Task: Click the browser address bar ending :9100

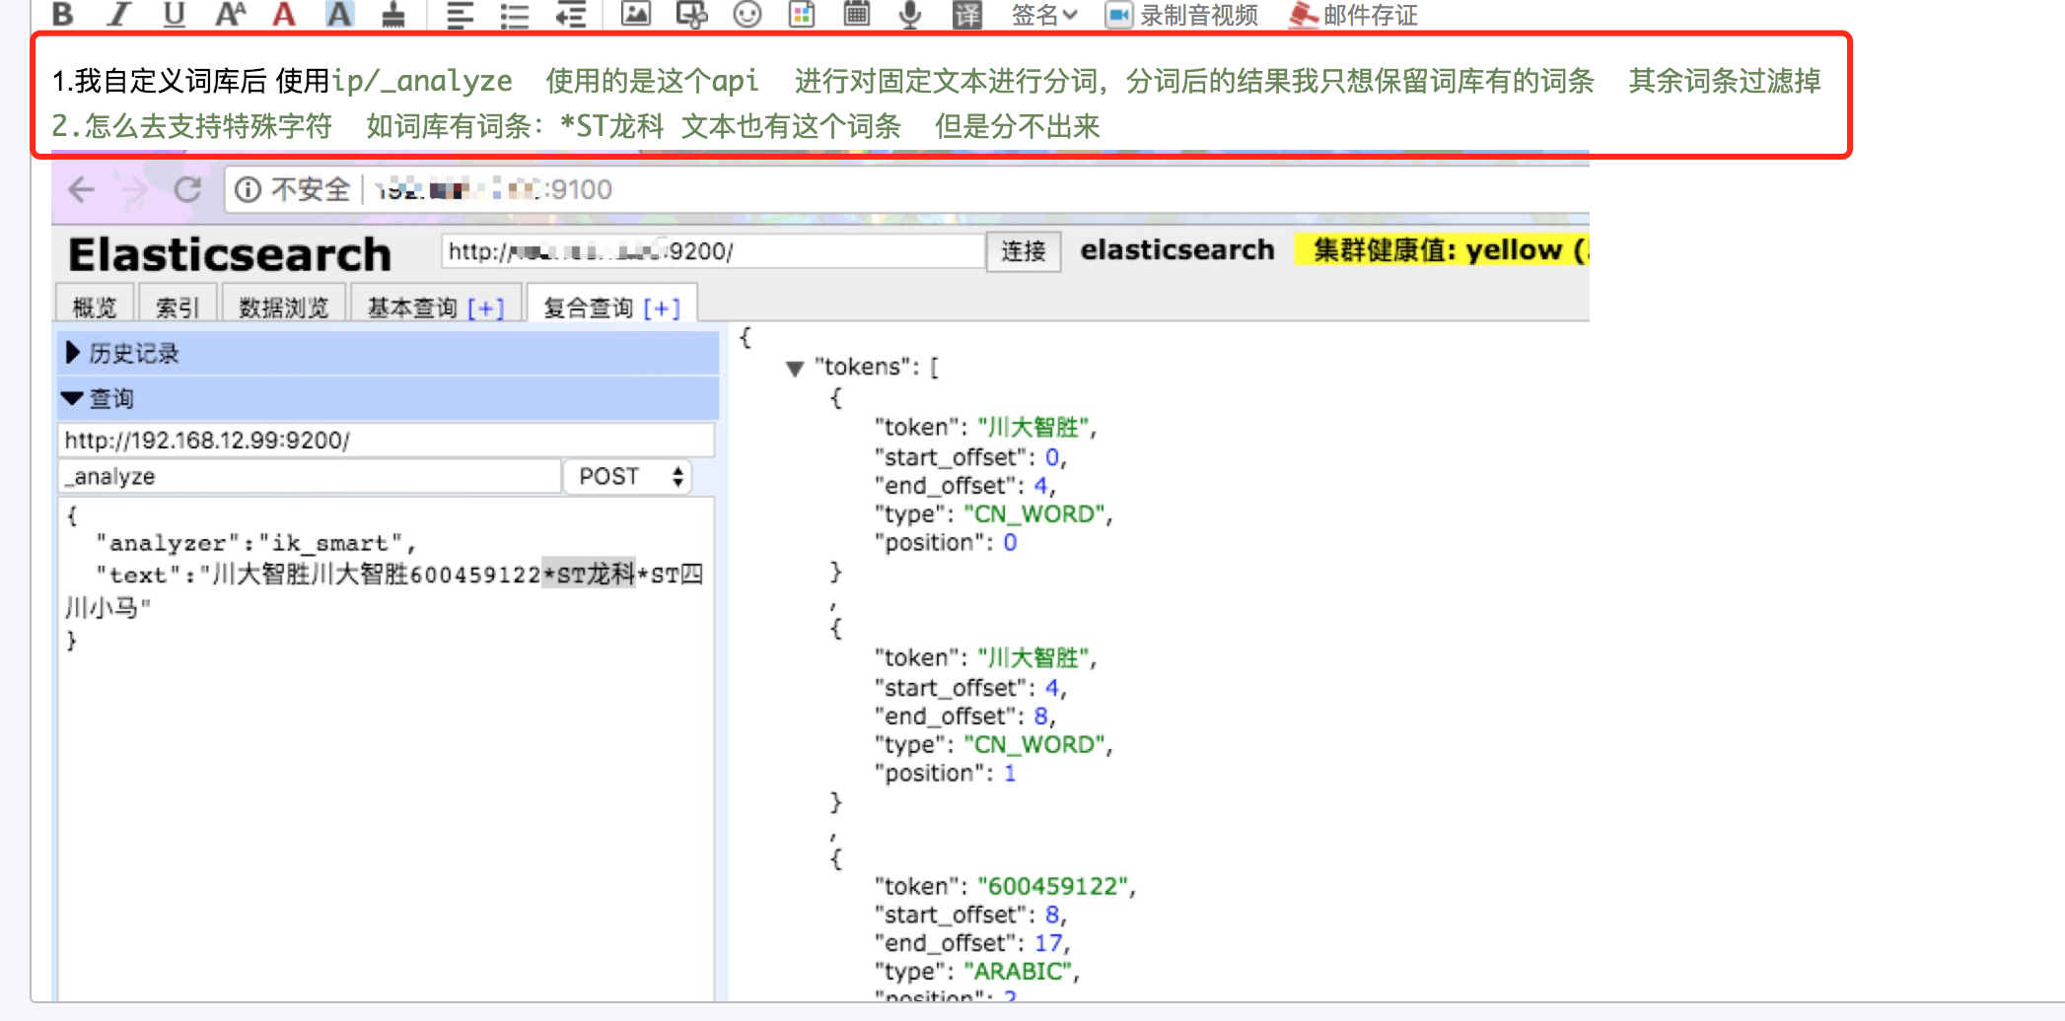Action: pos(906,189)
